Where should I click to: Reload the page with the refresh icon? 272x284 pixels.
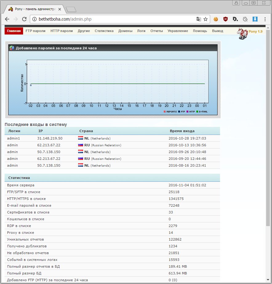[x=24, y=19]
